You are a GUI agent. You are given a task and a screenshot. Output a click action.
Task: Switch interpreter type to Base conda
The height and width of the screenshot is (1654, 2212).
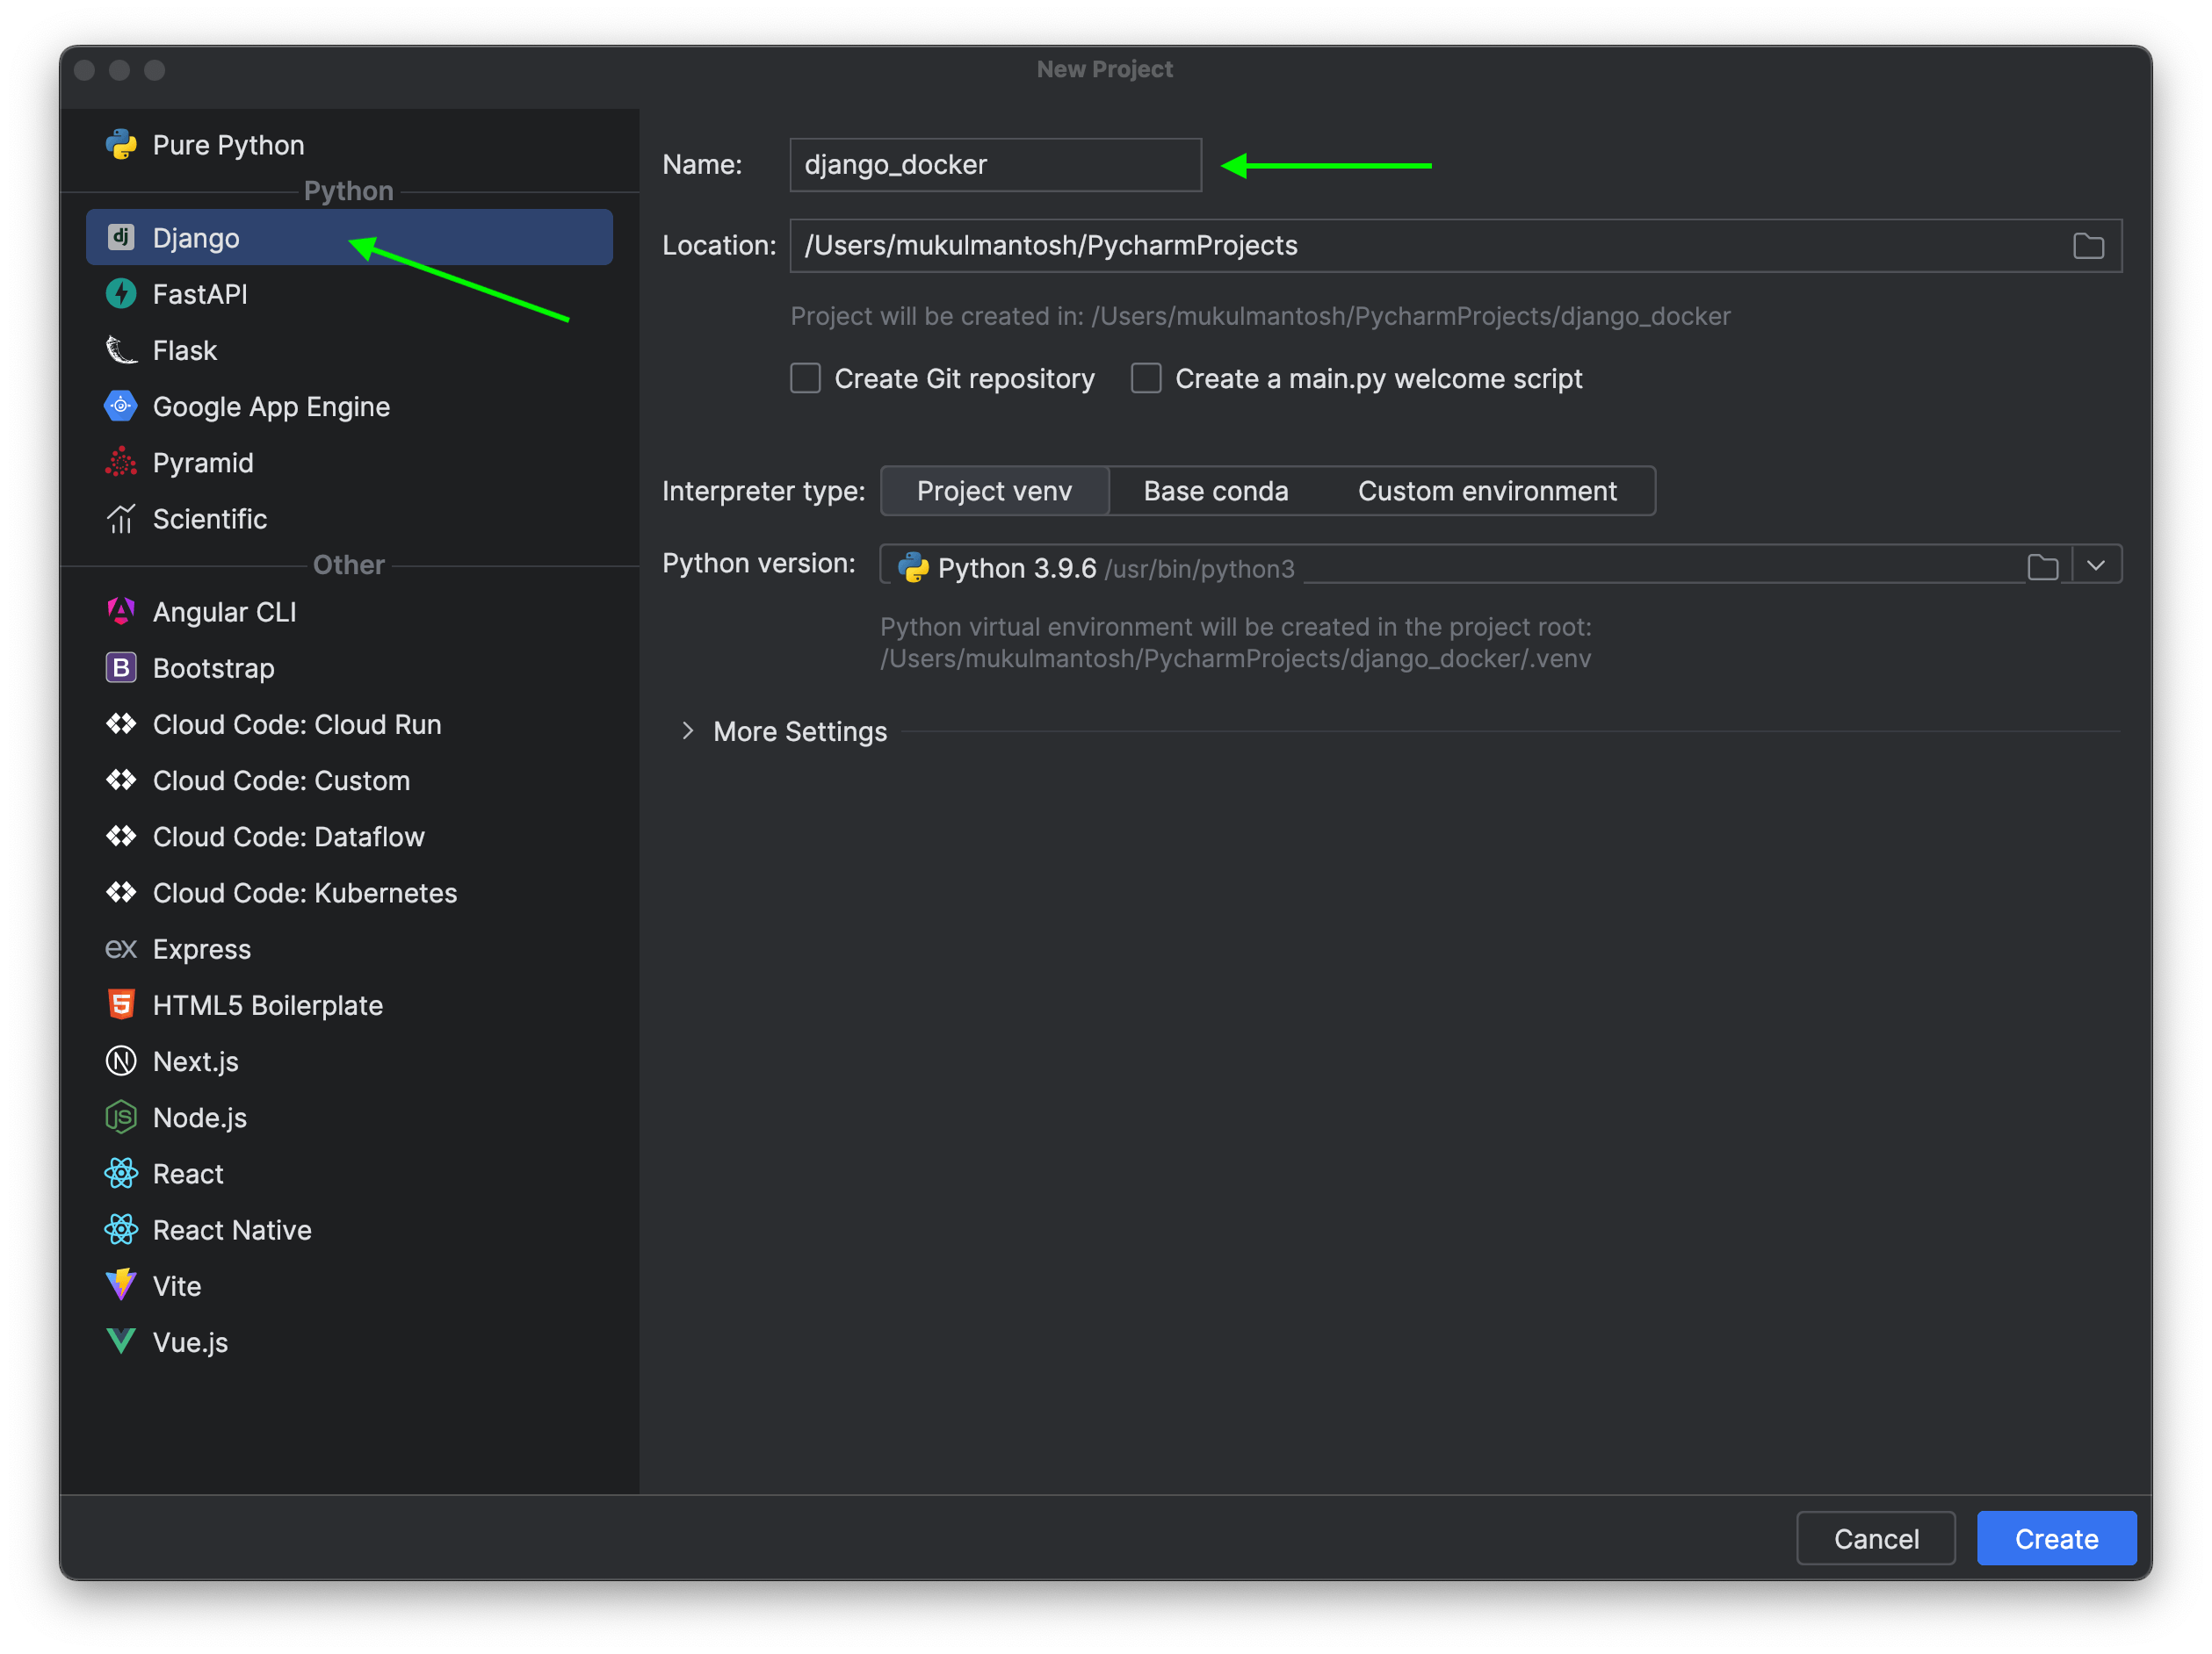1215,492
